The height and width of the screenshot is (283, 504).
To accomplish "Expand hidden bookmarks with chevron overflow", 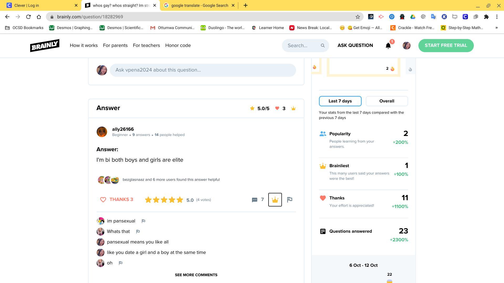I will pyautogui.click(x=496, y=28).
